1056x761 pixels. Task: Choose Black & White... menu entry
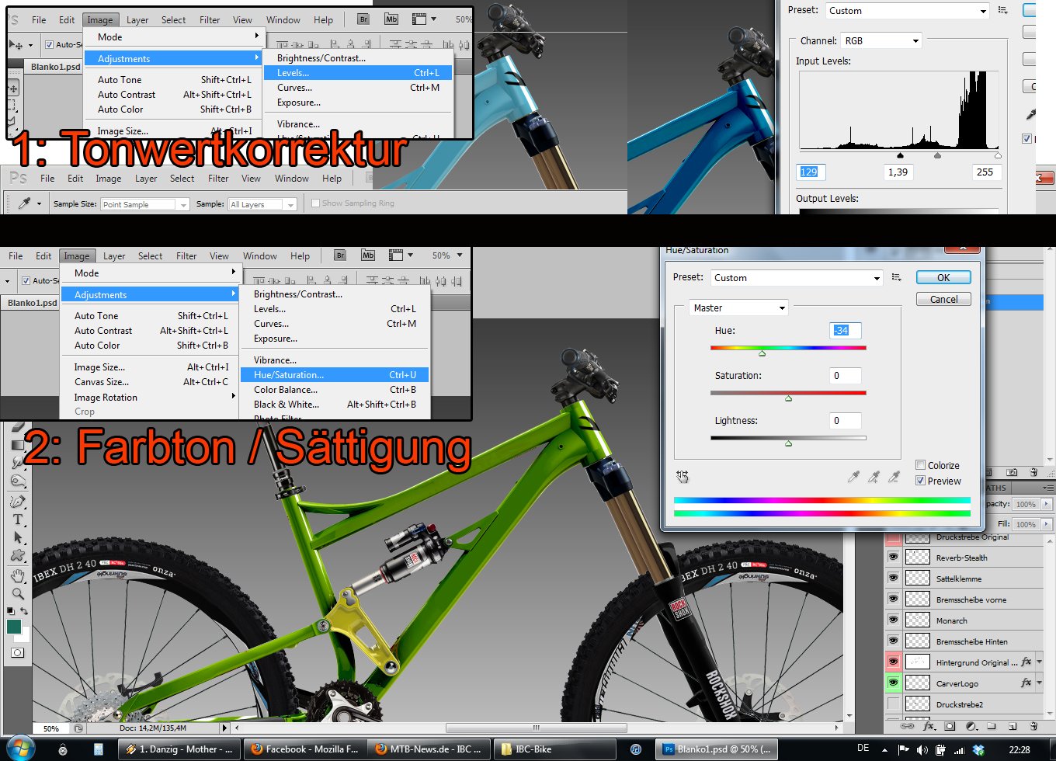[335, 404]
